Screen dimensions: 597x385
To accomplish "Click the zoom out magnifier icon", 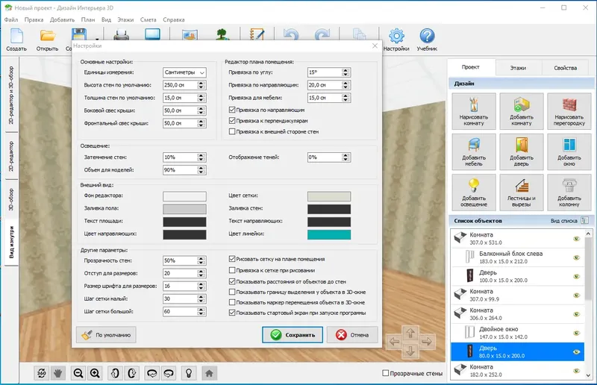I will click(78, 374).
